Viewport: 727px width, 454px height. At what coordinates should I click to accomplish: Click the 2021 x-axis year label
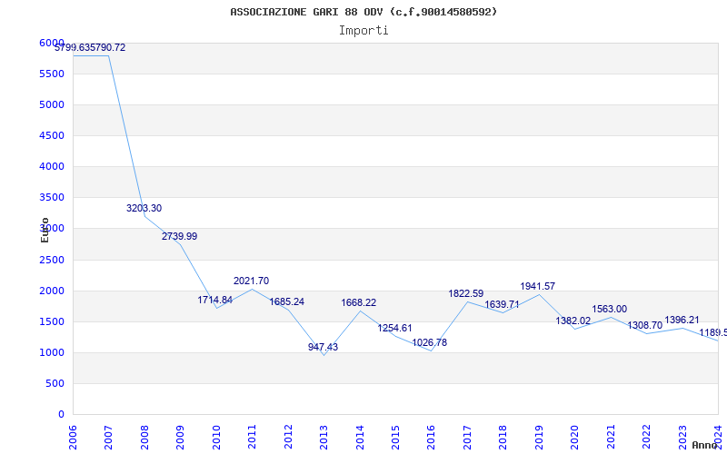click(611, 438)
